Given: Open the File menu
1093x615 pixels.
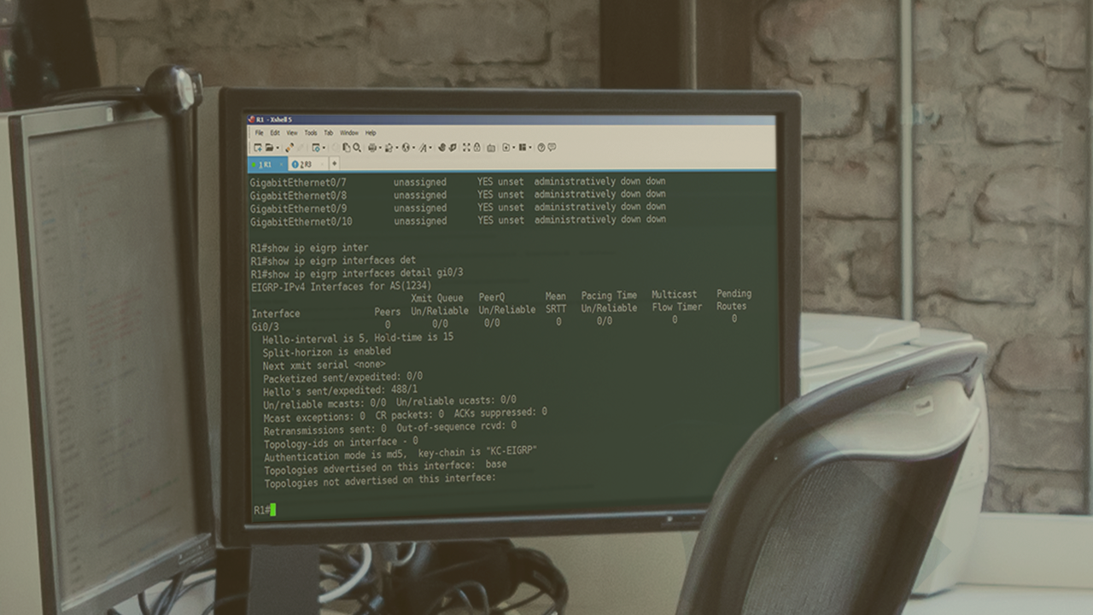Looking at the screenshot, I should click(x=259, y=133).
